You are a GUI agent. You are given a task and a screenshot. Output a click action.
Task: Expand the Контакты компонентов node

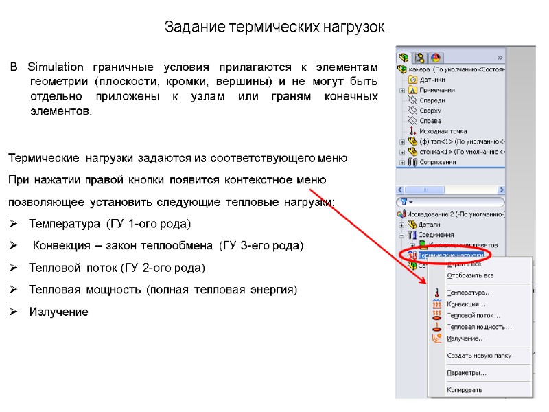(x=412, y=245)
